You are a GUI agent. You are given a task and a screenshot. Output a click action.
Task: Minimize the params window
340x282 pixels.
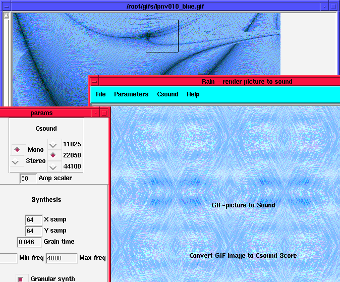pyautogui.click(x=95, y=113)
